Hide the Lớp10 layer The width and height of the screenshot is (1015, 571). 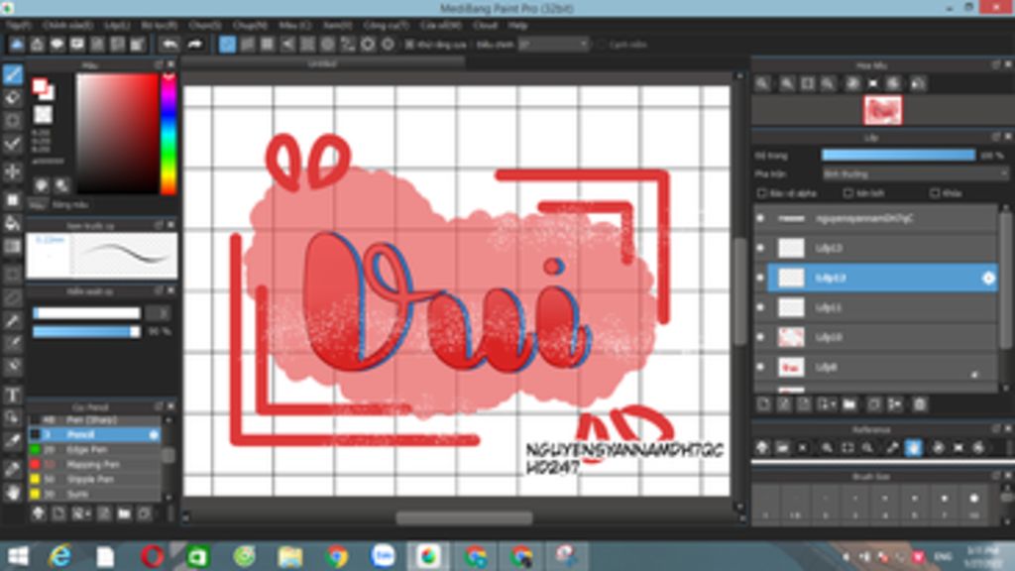[760, 337]
